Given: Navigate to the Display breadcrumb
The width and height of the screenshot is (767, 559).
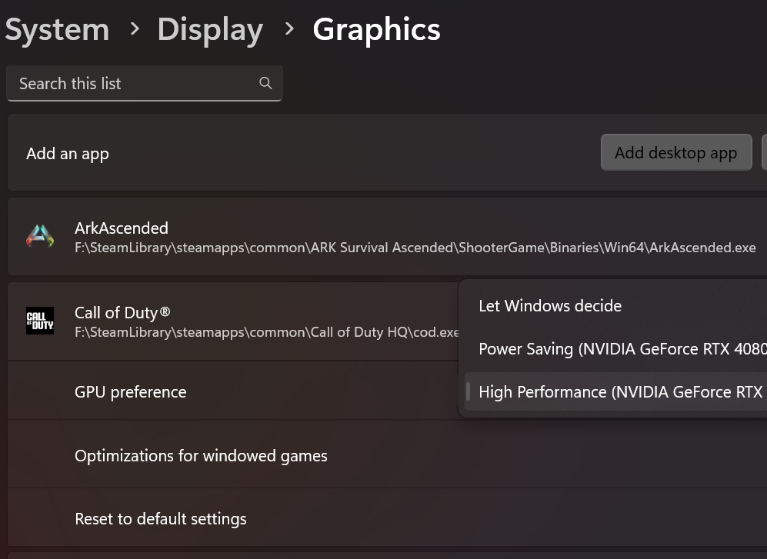Looking at the screenshot, I should coord(210,30).
